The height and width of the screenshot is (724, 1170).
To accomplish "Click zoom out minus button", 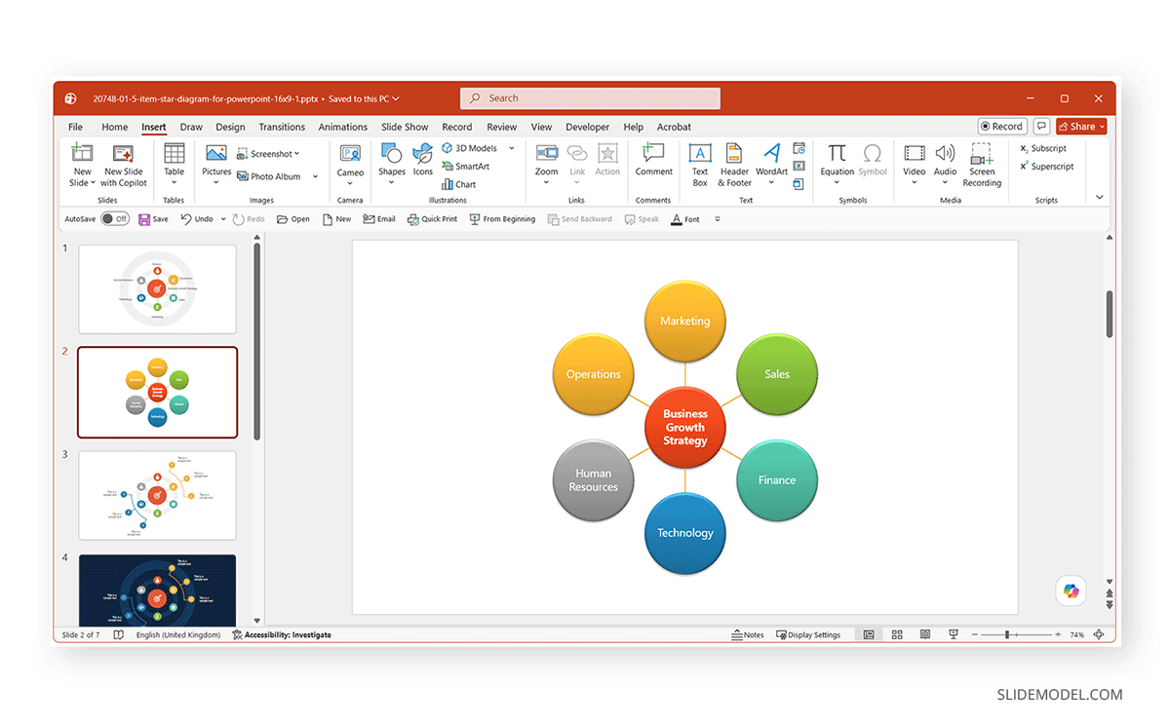I will [975, 634].
